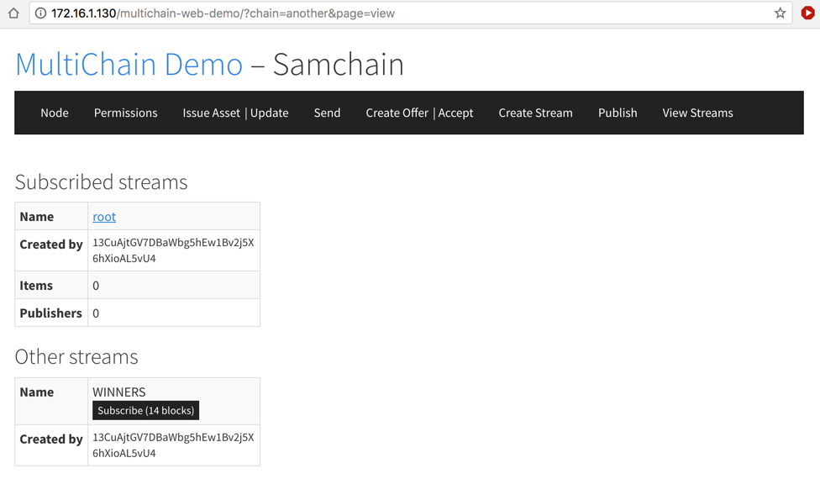Click the Created by label in the WINNERS stream table
This screenshot has height=484, width=820.
(x=51, y=439)
